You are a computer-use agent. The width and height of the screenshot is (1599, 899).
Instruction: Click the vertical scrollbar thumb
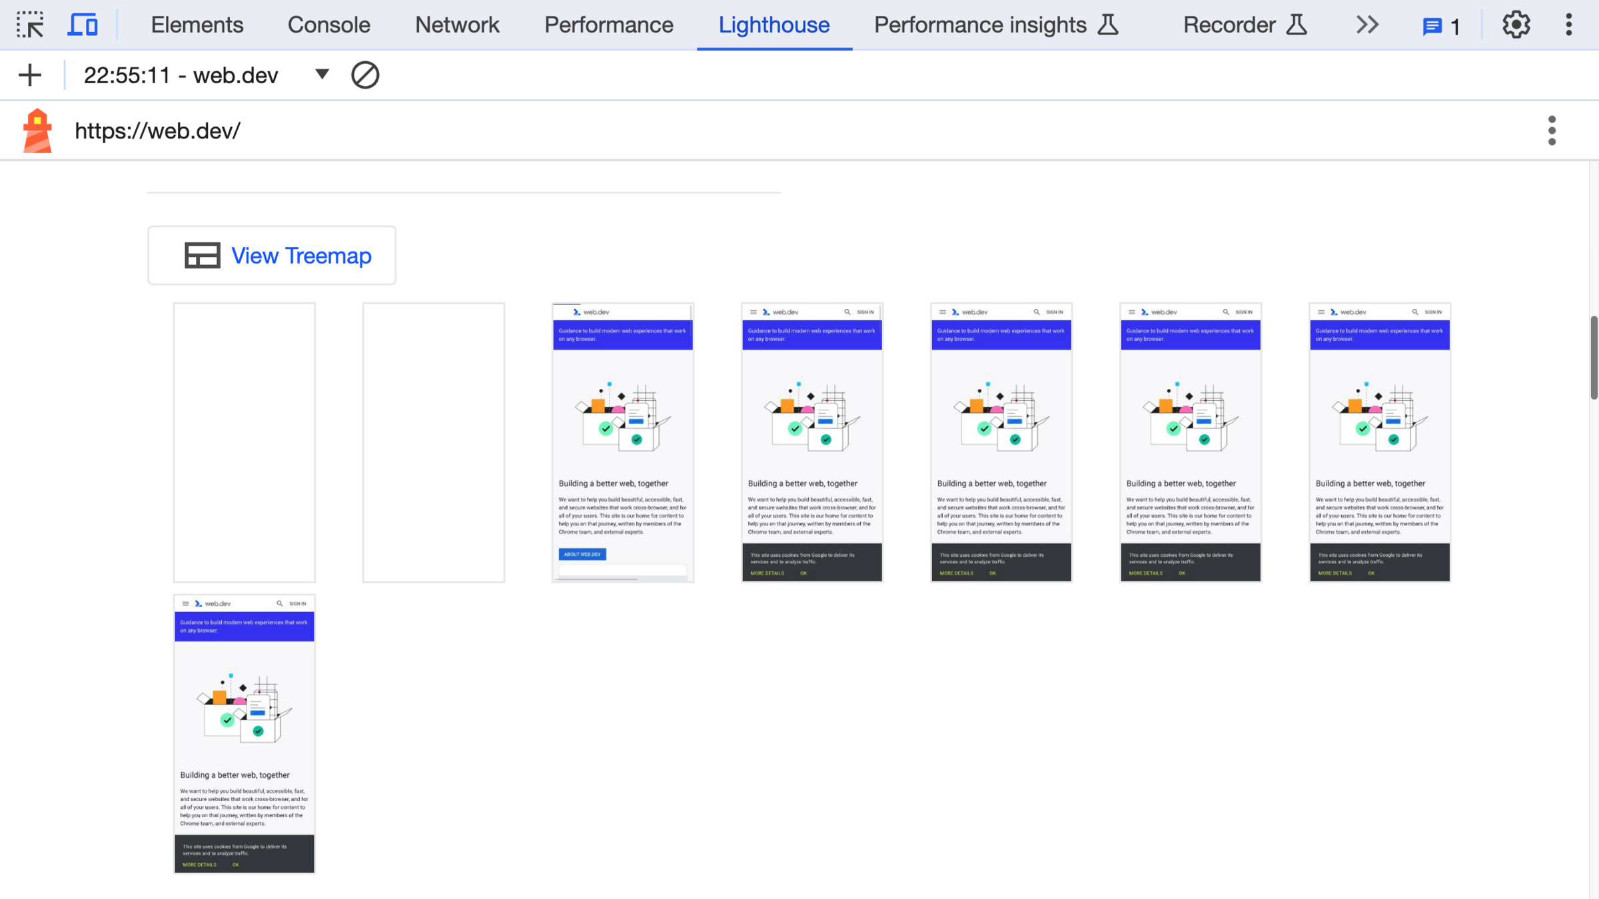tap(1593, 358)
